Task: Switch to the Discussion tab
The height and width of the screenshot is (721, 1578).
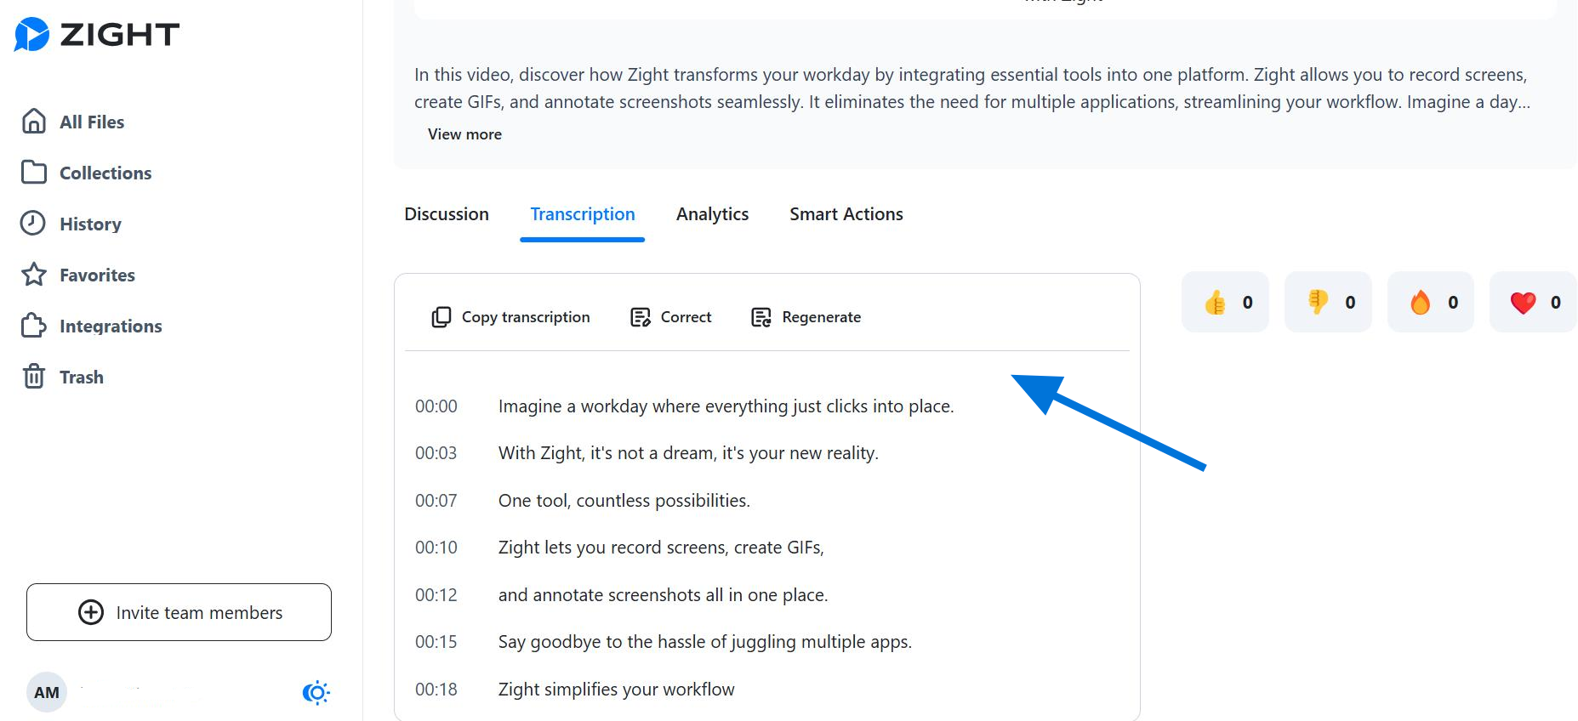Action: (447, 214)
